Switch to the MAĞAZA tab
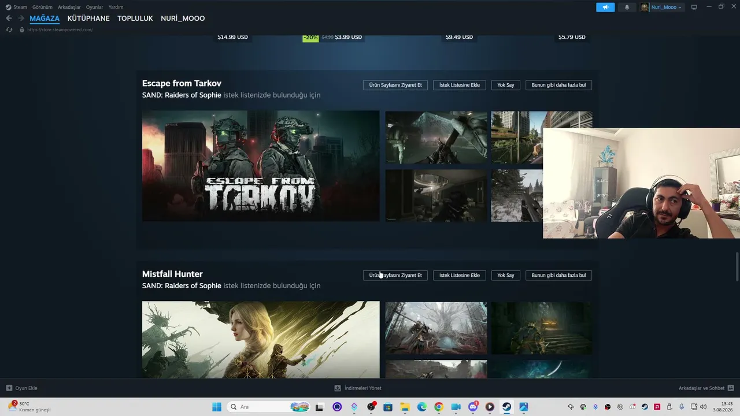This screenshot has height=416, width=740. tap(45, 18)
